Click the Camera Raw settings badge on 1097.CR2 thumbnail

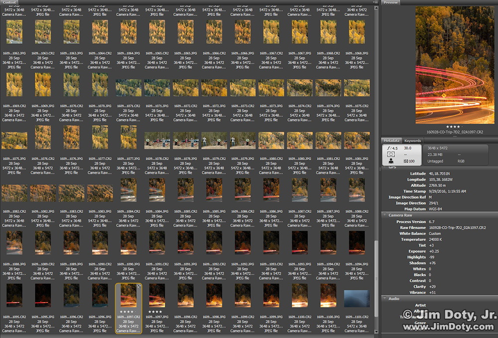pos(139,286)
